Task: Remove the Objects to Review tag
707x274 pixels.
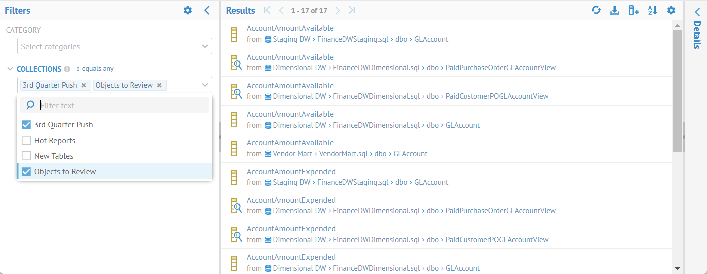Action: (x=159, y=85)
